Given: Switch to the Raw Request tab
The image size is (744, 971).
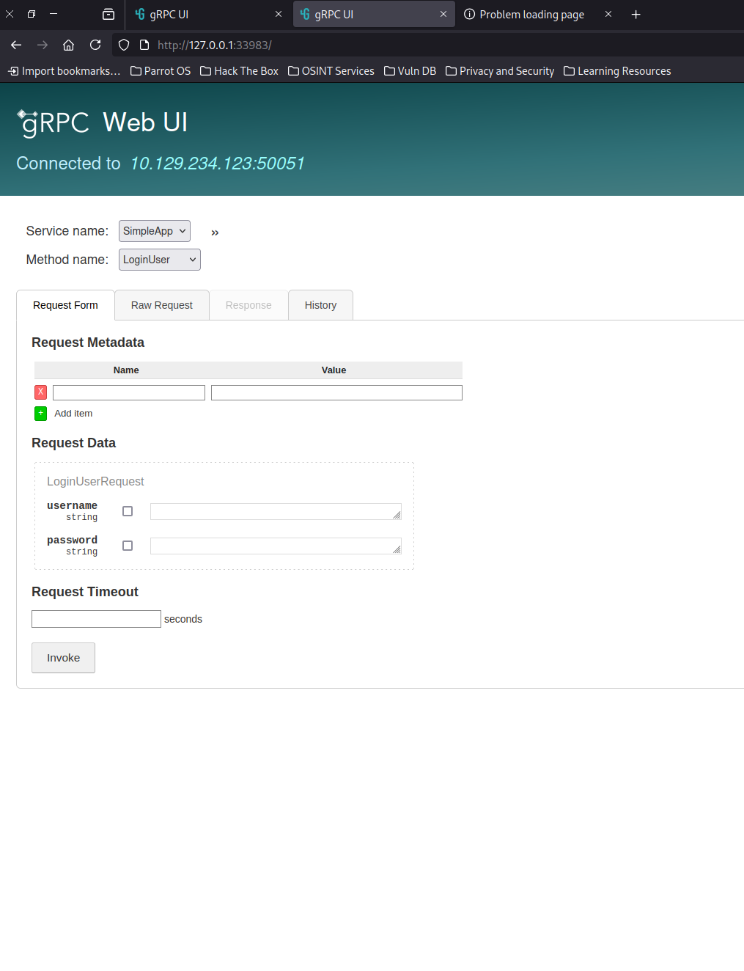Looking at the screenshot, I should (162, 305).
